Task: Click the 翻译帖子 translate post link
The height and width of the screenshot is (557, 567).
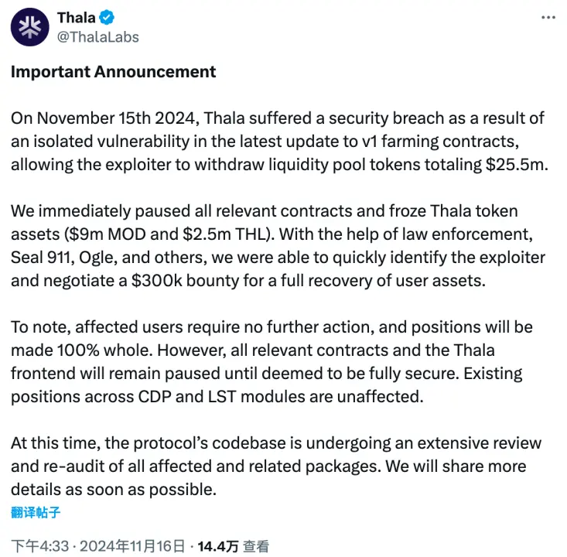Action: click(x=36, y=512)
